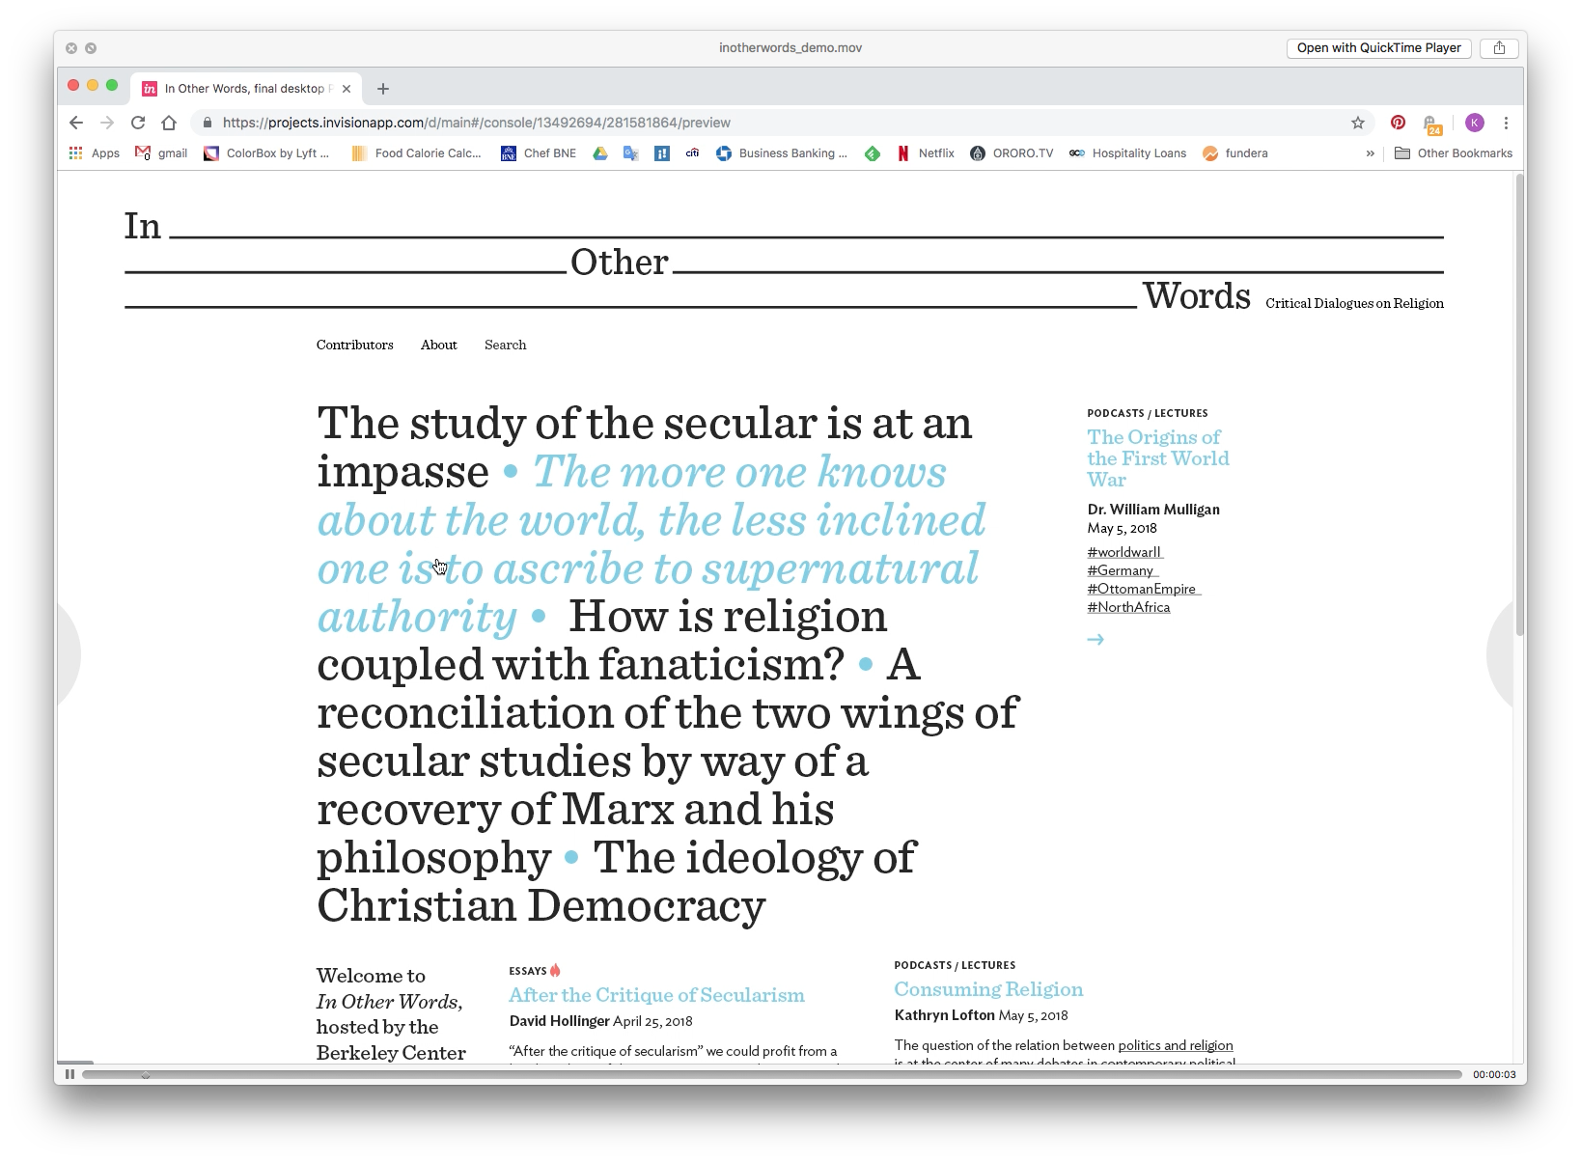Click Open with QuickTime Player button
This screenshot has width=1581, height=1162.
tap(1378, 48)
